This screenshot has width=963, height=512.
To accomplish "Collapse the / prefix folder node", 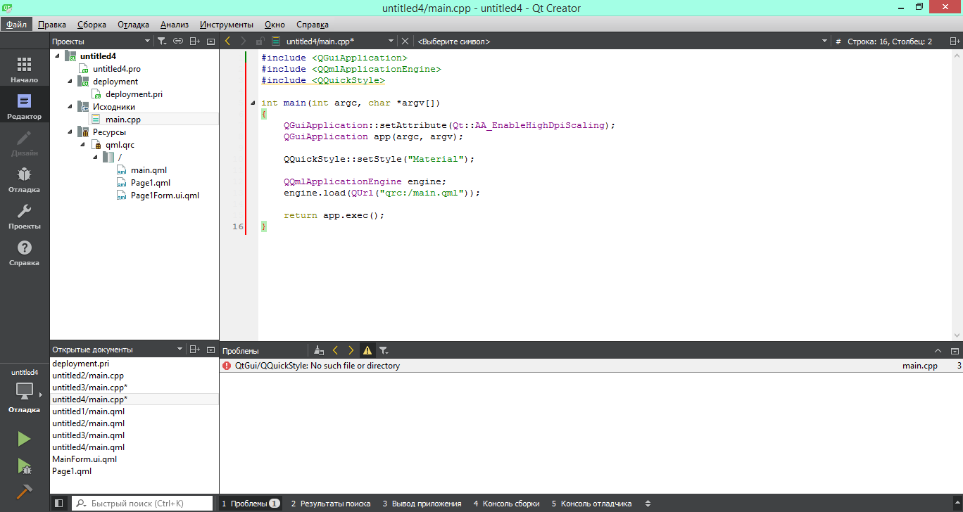I will [95, 158].
